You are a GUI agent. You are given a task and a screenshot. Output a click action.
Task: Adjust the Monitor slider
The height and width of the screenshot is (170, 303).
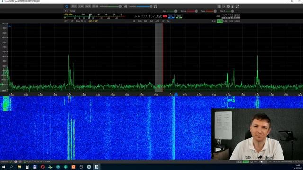point(144,6)
